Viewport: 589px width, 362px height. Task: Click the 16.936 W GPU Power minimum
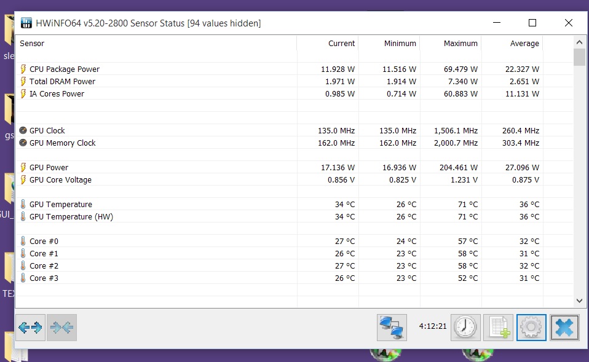pos(399,168)
